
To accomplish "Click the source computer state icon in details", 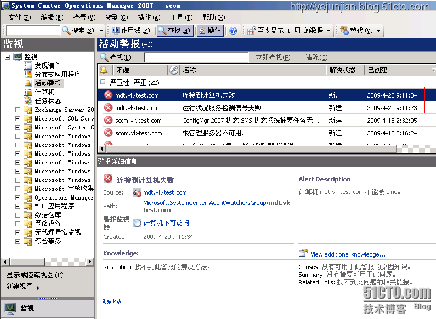I will click(x=137, y=192).
